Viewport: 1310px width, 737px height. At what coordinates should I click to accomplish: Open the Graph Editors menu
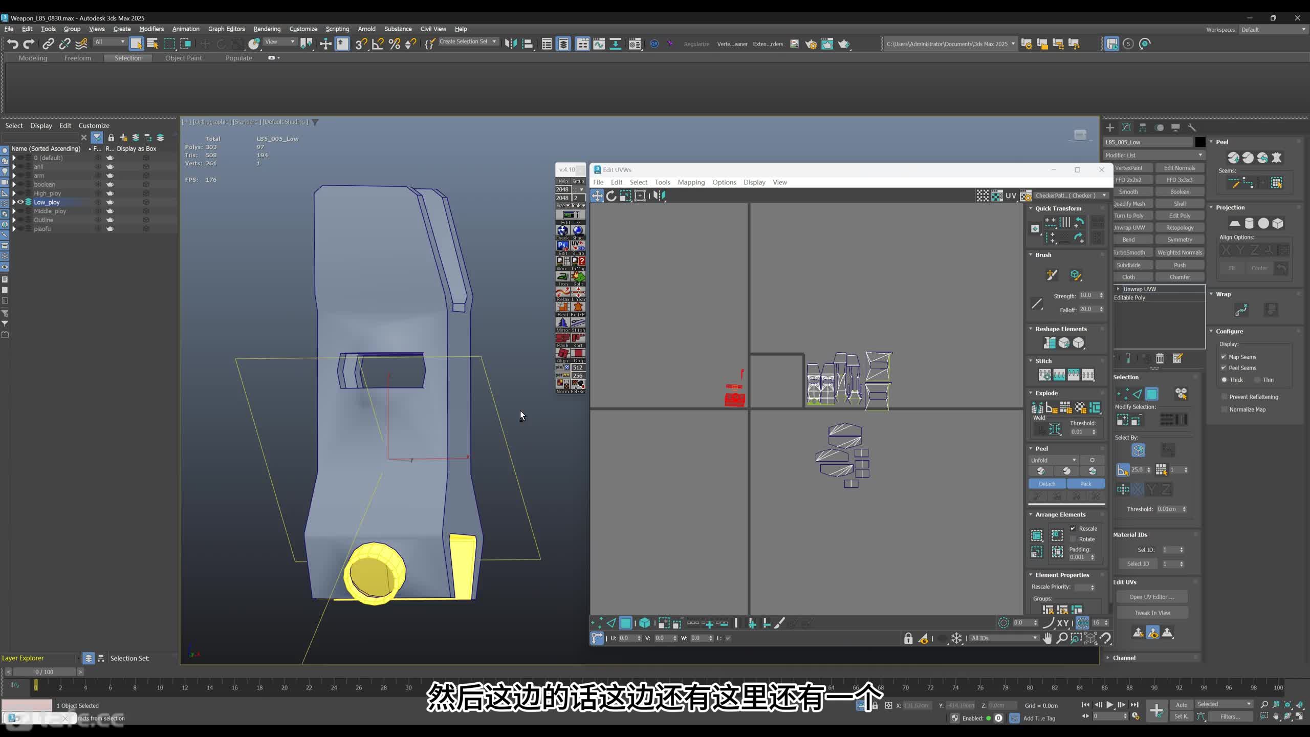pyautogui.click(x=226, y=29)
